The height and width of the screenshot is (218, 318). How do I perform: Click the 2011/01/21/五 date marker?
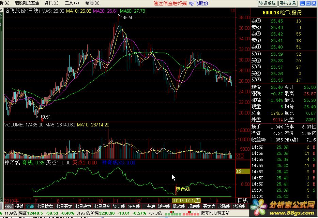tap(186, 201)
